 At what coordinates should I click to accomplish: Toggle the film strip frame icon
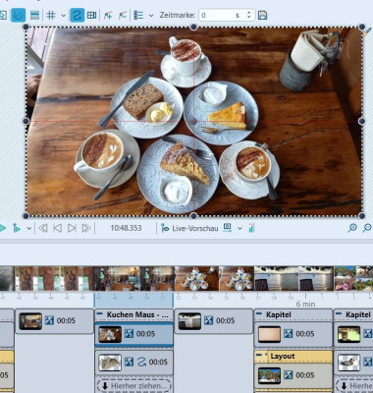(x=91, y=15)
